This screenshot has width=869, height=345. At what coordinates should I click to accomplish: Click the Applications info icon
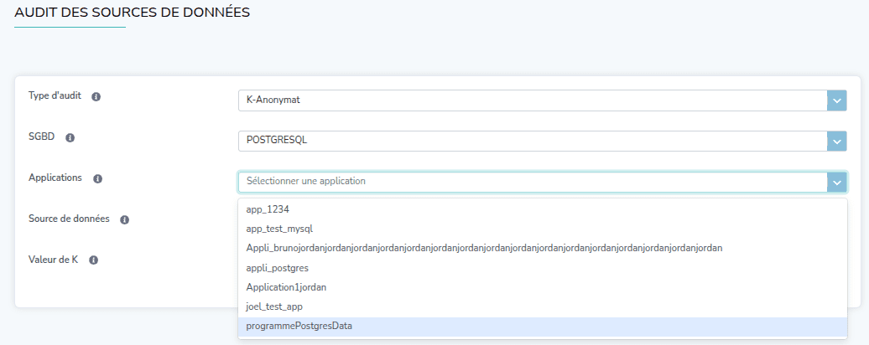point(97,179)
